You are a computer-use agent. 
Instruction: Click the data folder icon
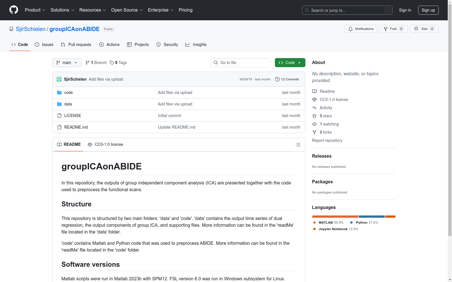coord(59,104)
